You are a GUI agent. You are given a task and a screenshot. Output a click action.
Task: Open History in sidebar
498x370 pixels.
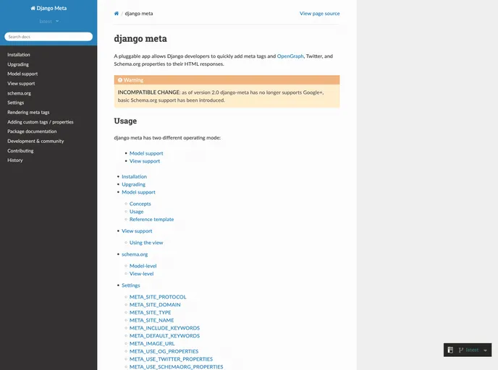15,160
